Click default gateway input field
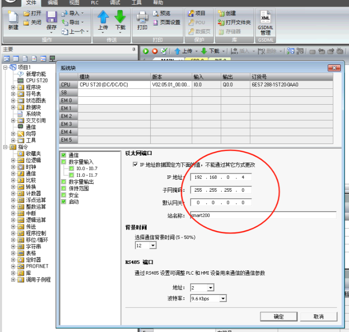This screenshot has width=349, height=332. [221, 202]
